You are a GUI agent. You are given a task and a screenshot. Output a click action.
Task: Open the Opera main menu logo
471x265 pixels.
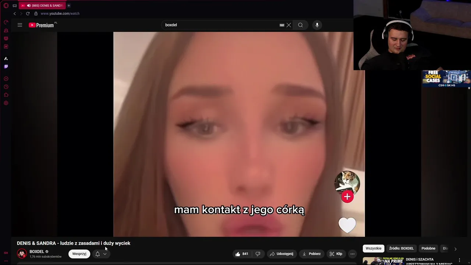pyautogui.click(x=6, y=6)
